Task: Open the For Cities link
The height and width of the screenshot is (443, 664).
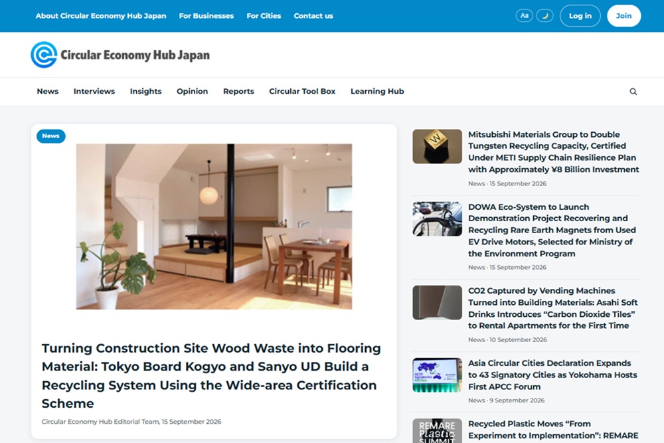Action: 264,16
